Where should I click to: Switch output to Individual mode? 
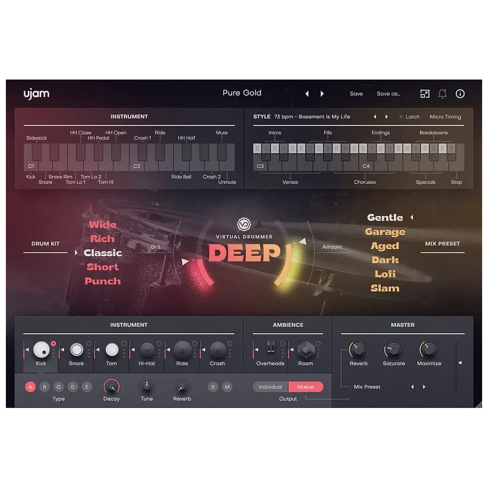point(270,386)
